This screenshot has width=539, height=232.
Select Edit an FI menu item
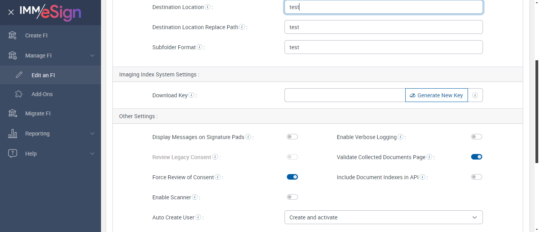[x=43, y=75]
